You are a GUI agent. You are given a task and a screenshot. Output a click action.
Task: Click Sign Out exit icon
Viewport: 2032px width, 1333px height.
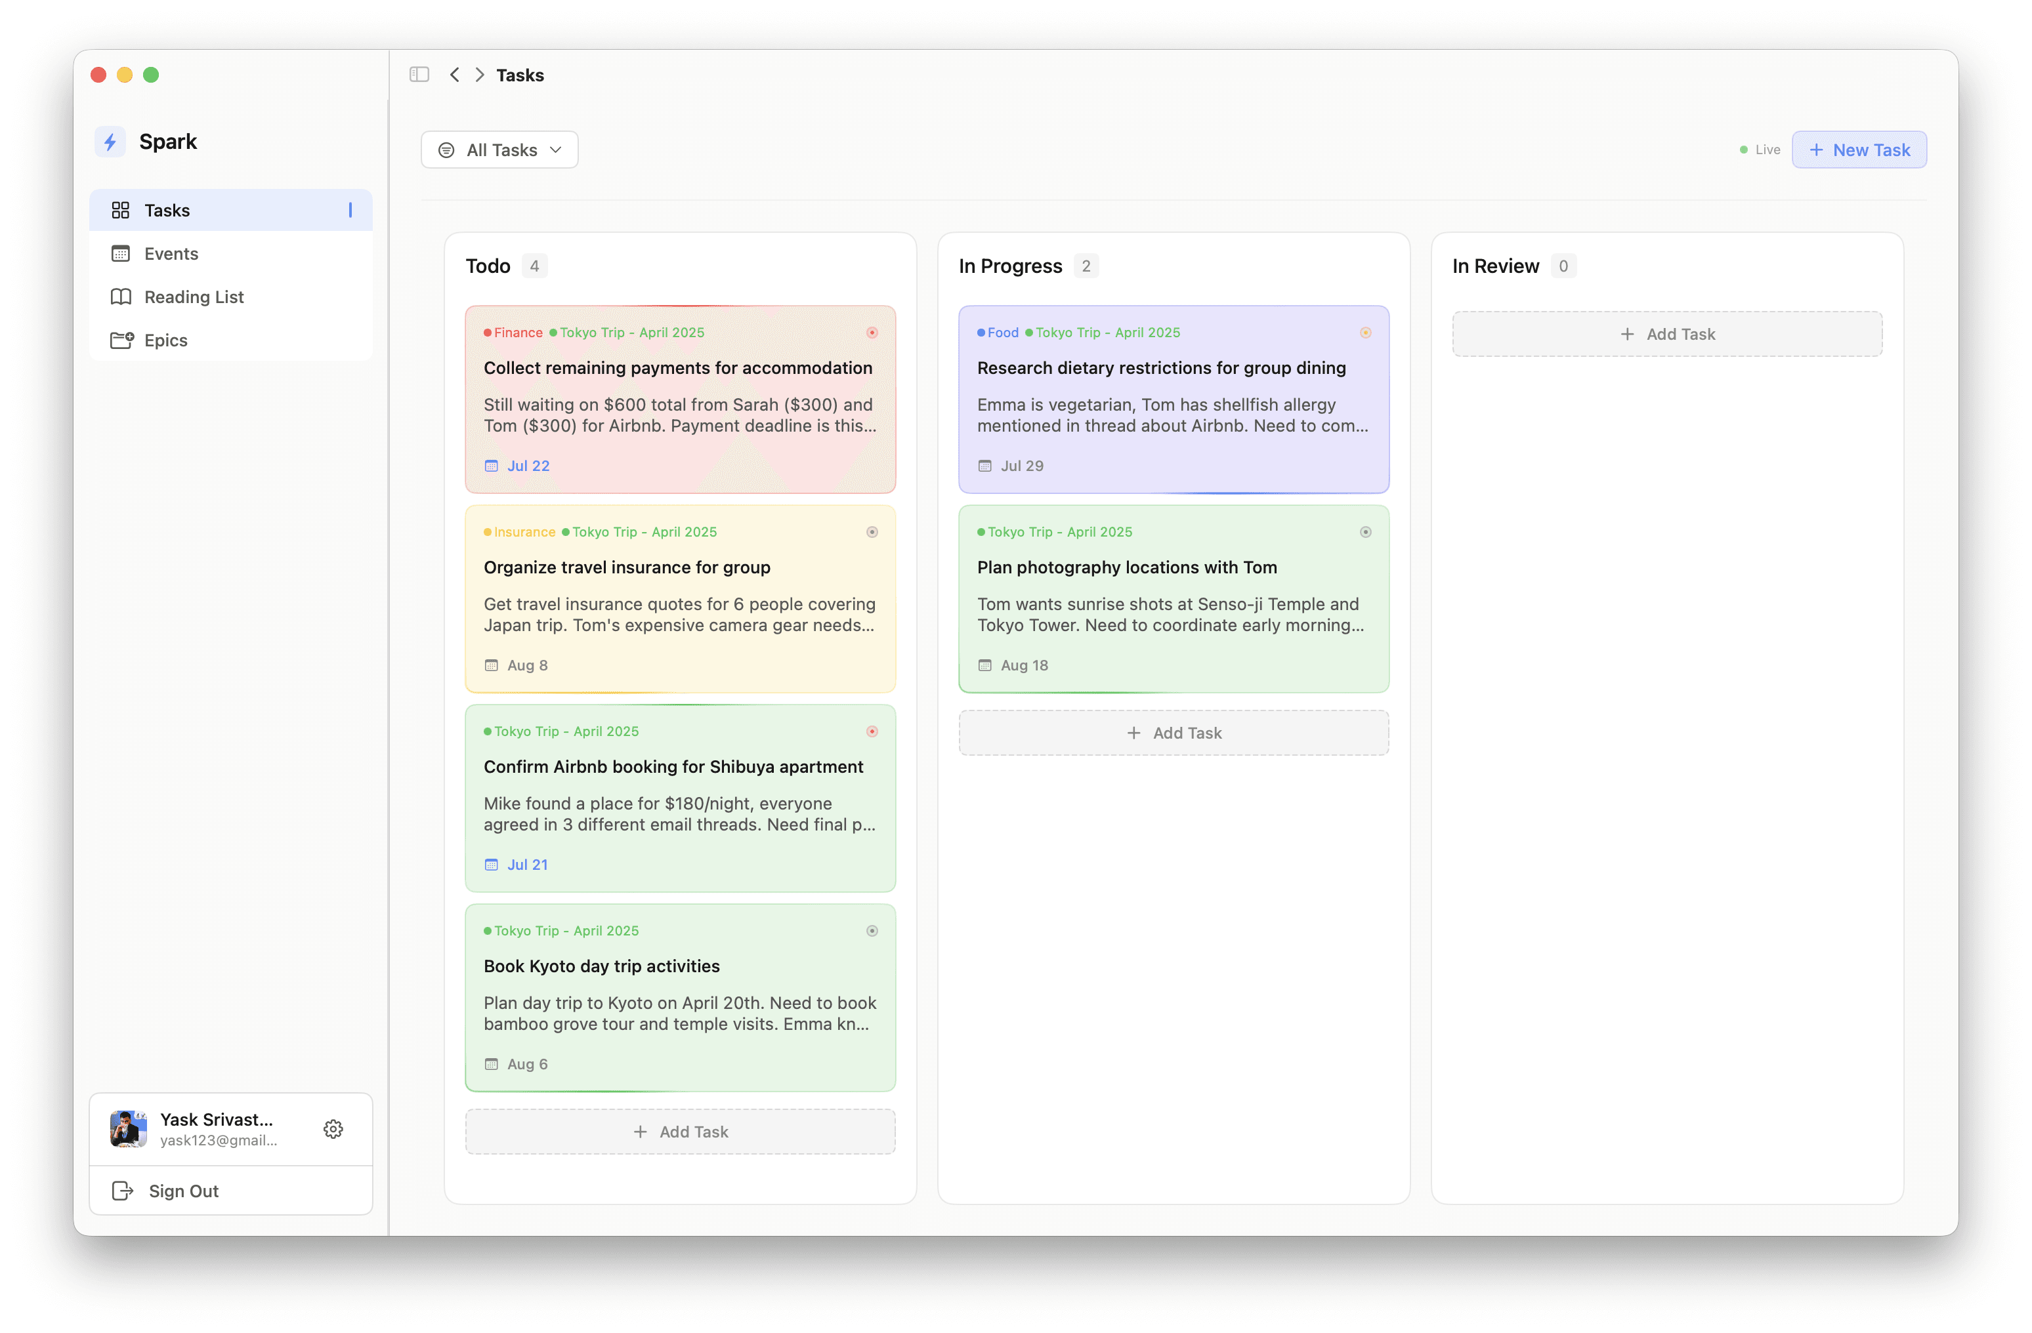click(x=122, y=1191)
